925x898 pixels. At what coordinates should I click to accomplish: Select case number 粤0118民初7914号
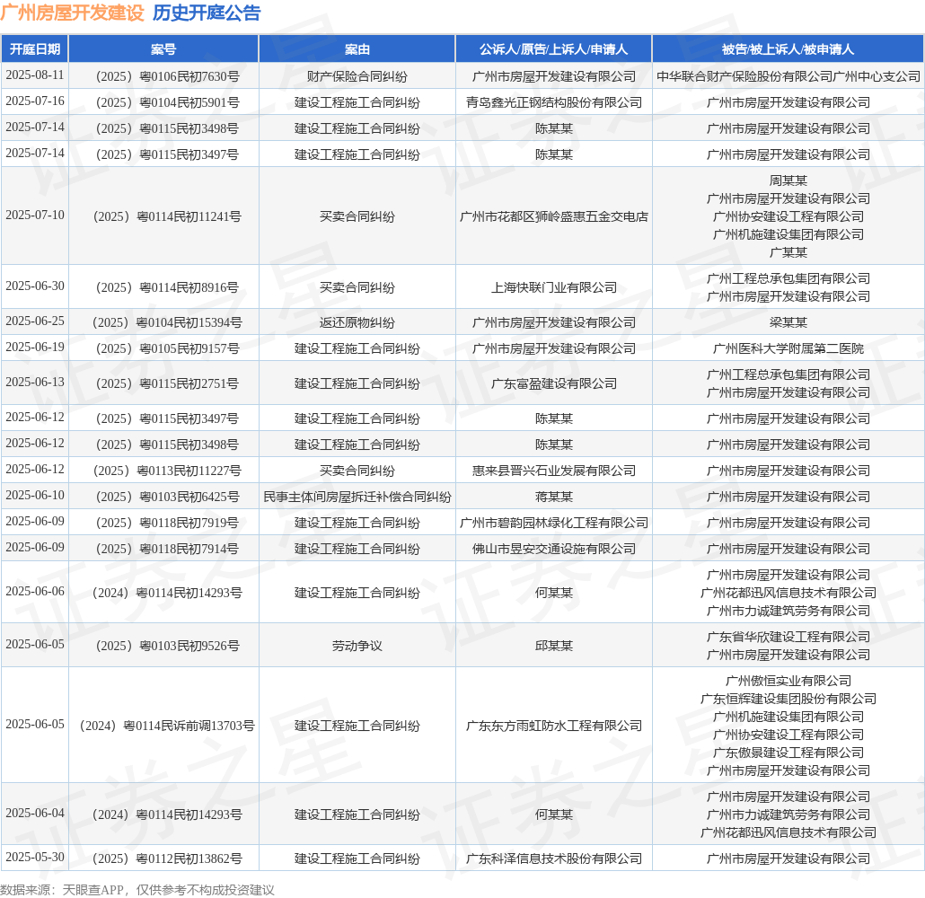pyautogui.click(x=168, y=549)
